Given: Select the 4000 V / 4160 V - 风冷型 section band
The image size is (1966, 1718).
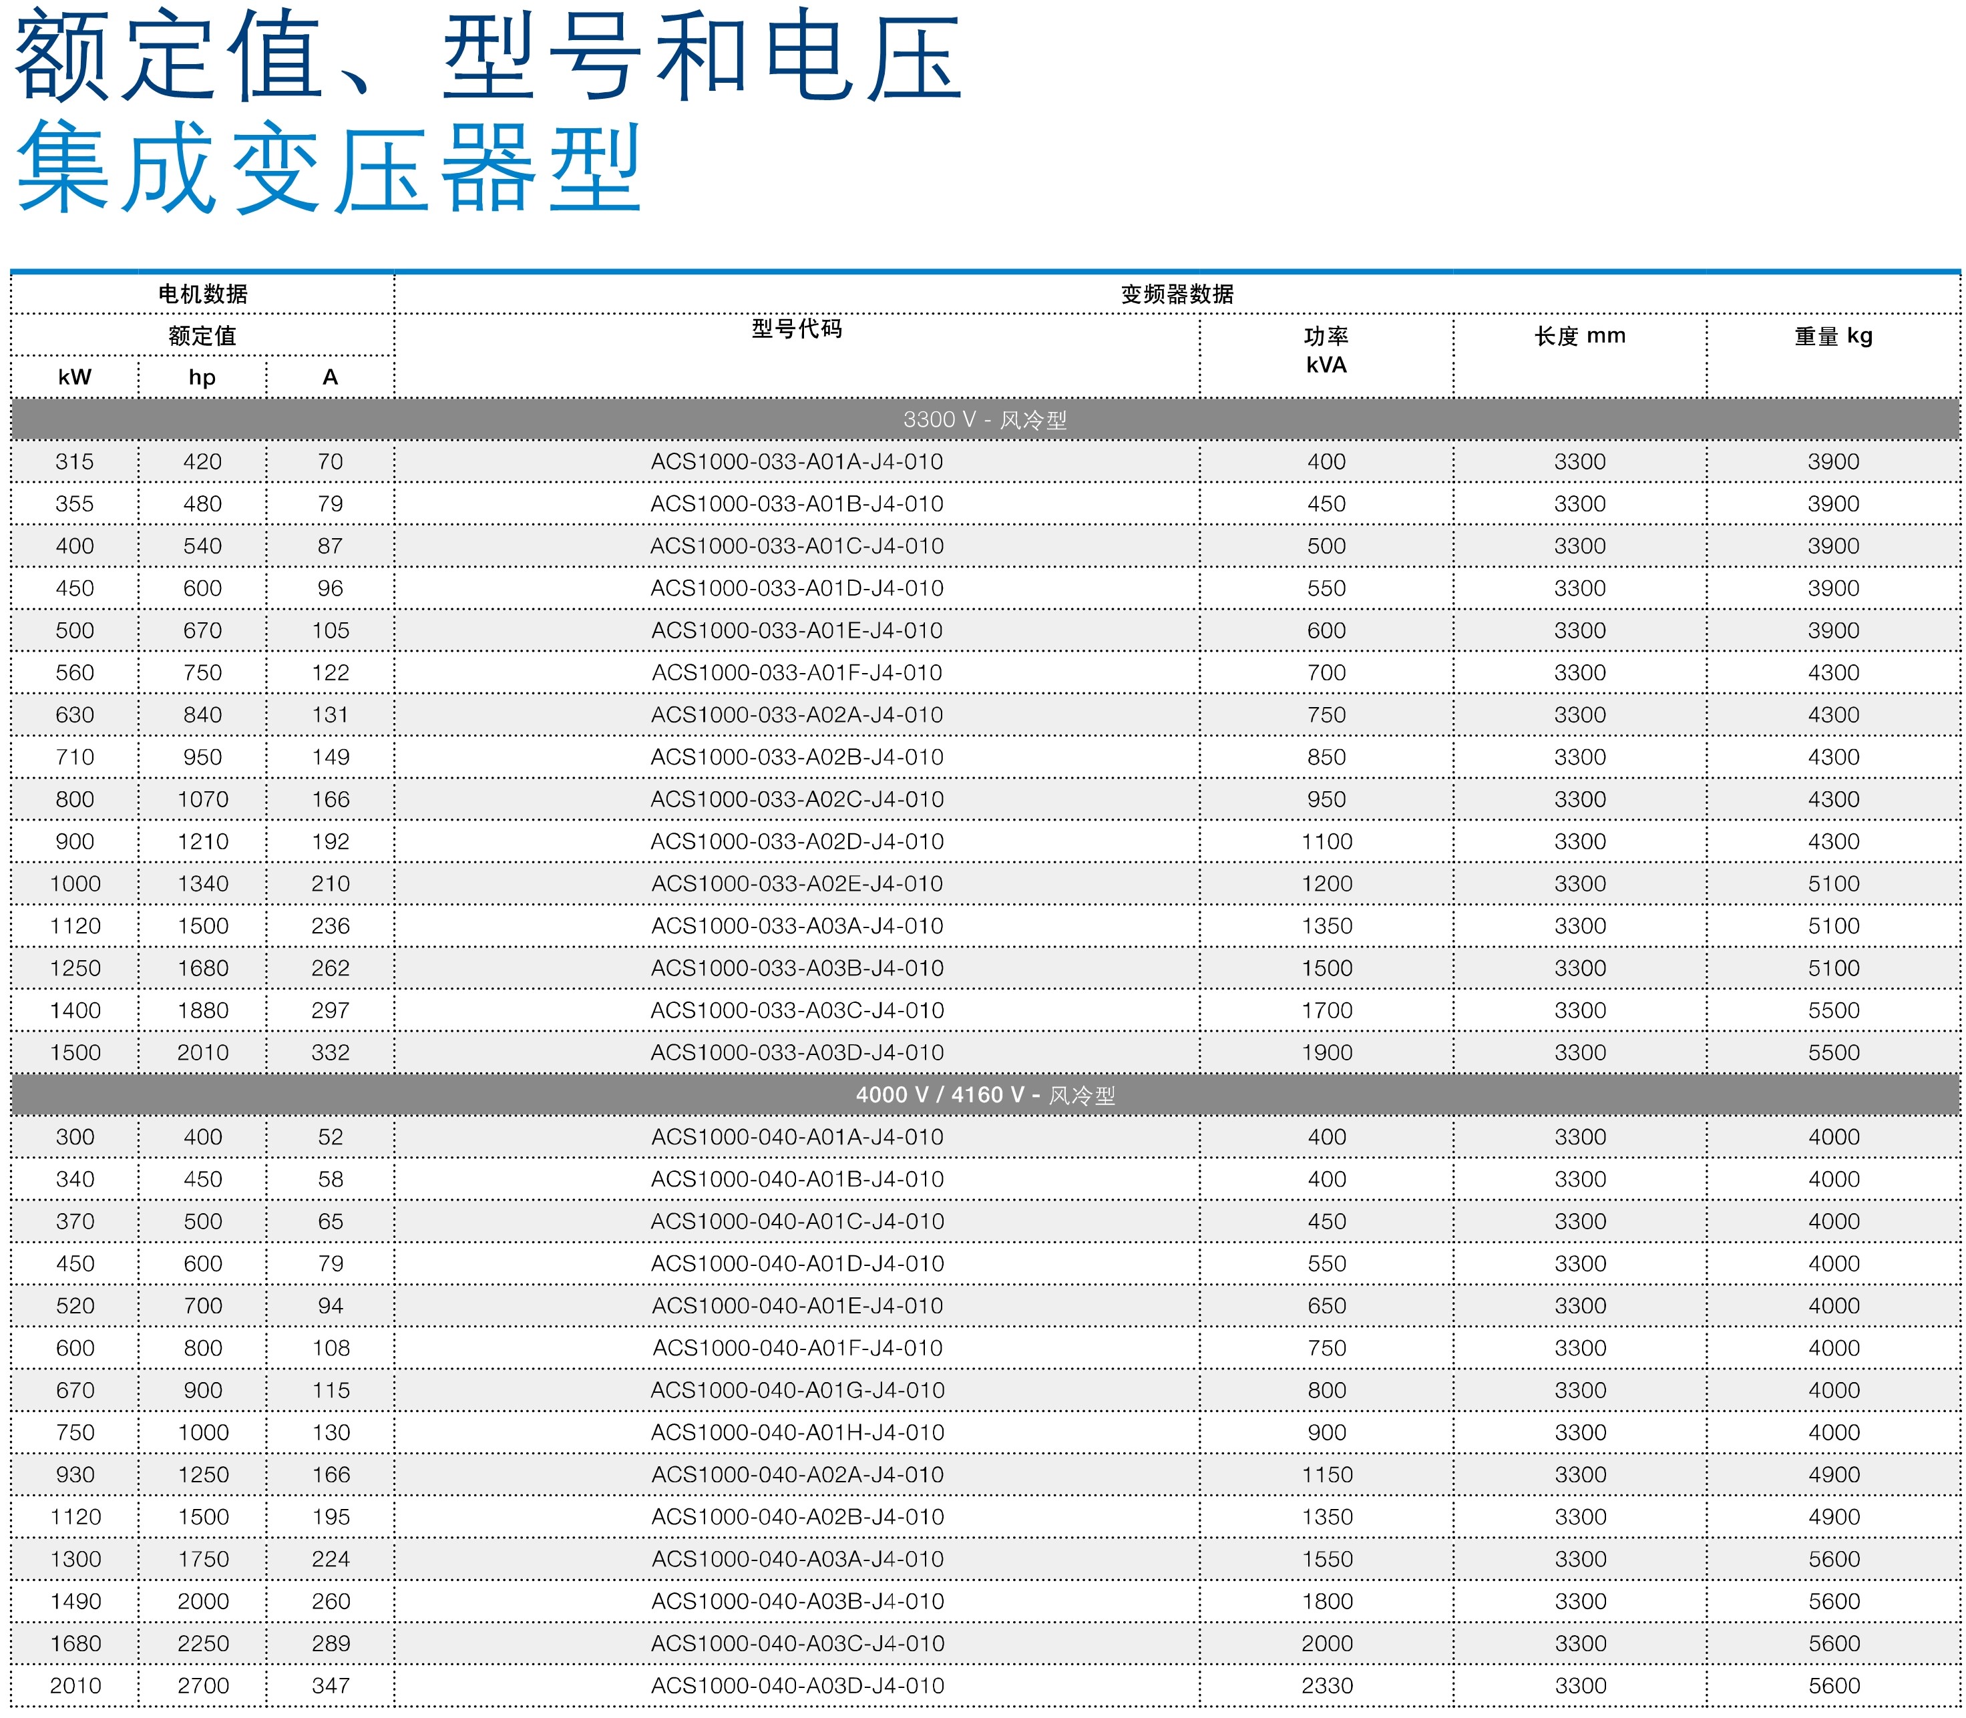Looking at the screenshot, I should coord(985,1095).
